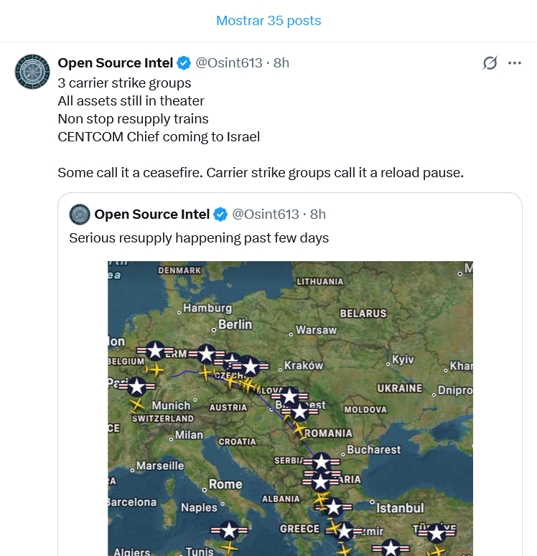Open the quoted post via "Serious resupply" text
Screen dimensions: 537x556
[199, 237]
